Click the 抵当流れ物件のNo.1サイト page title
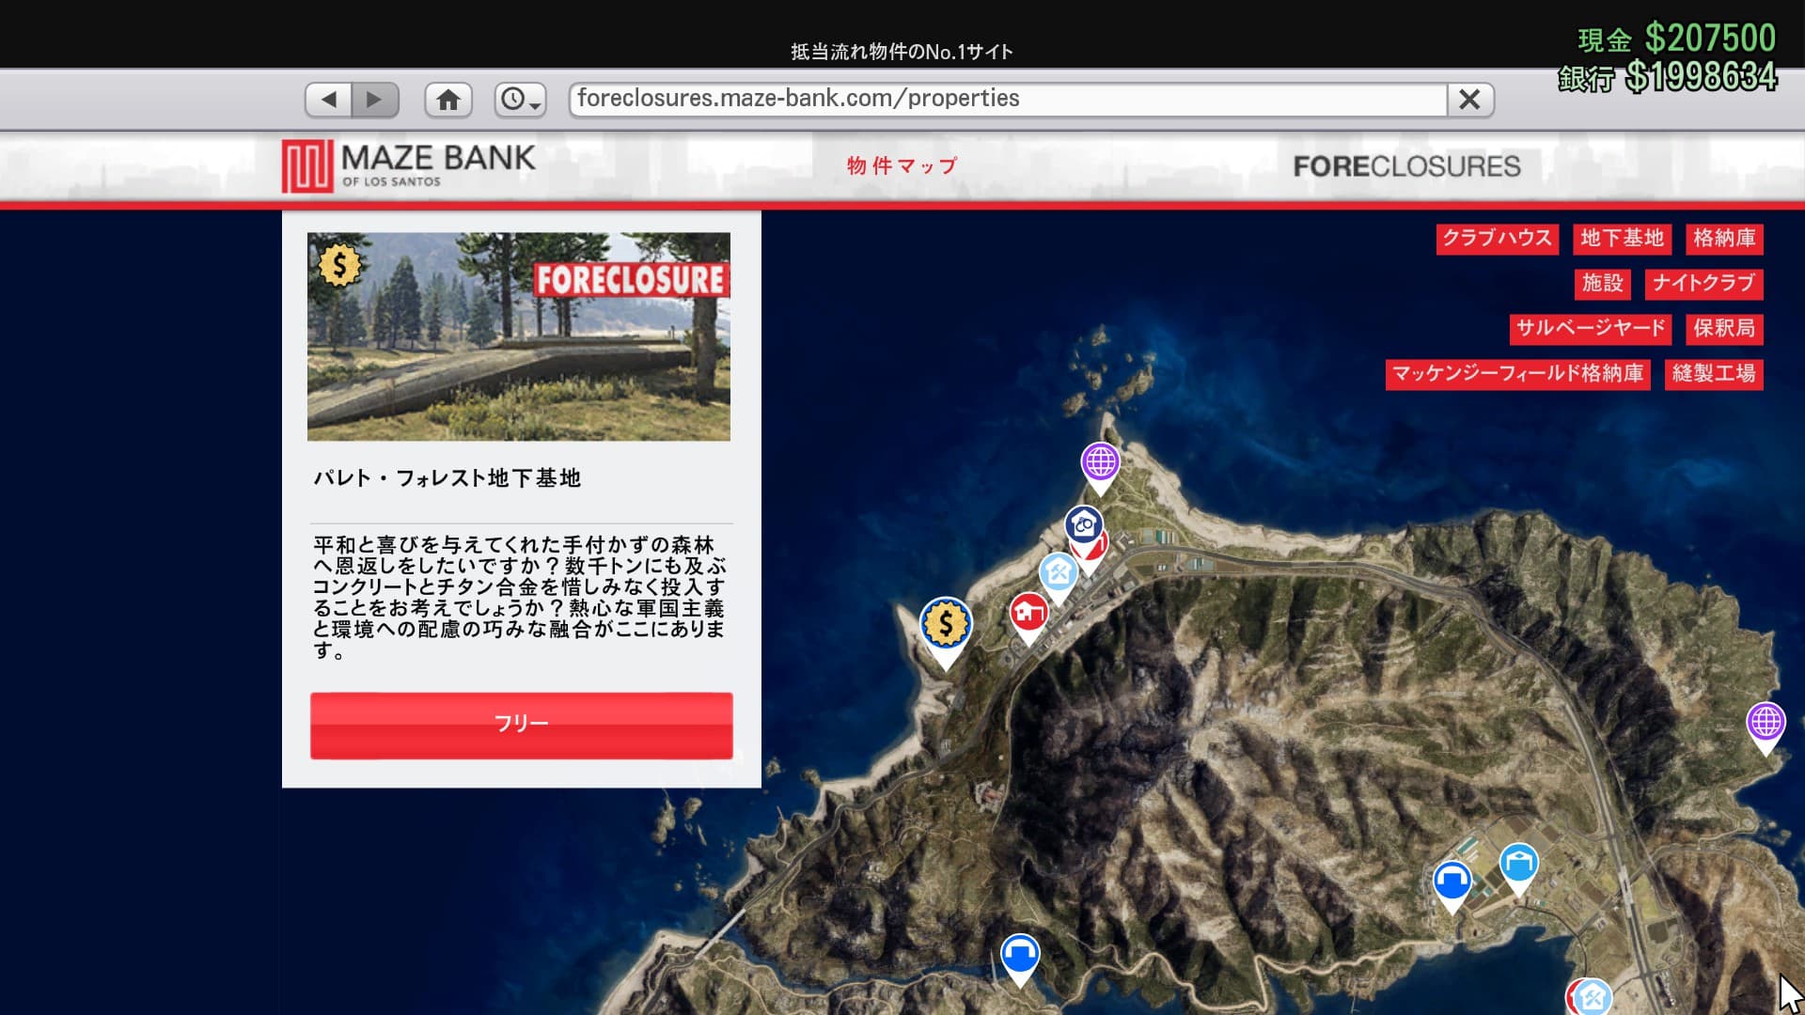The width and height of the screenshot is (1805, 1015). point(902,52)
